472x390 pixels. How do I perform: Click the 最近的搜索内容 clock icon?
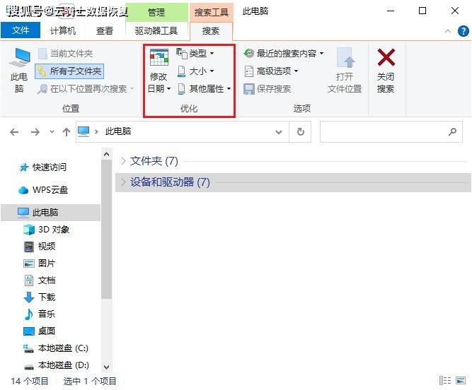(249, 54)
